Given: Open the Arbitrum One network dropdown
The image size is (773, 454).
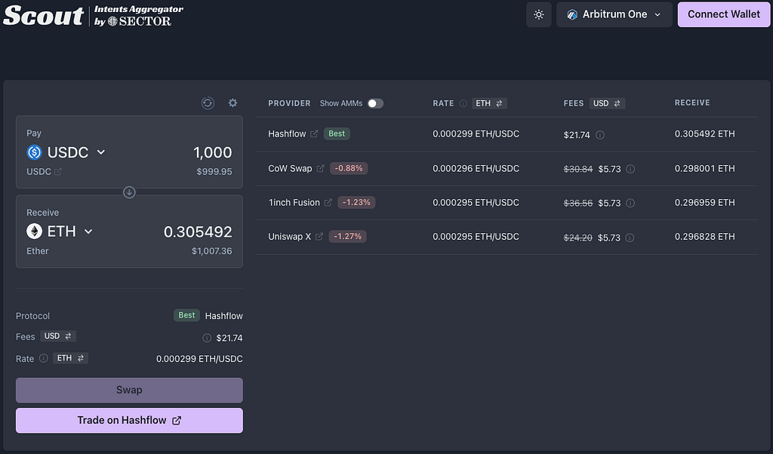Looking at the screenshot, I should pyautogui.click(x=614, y=15).
